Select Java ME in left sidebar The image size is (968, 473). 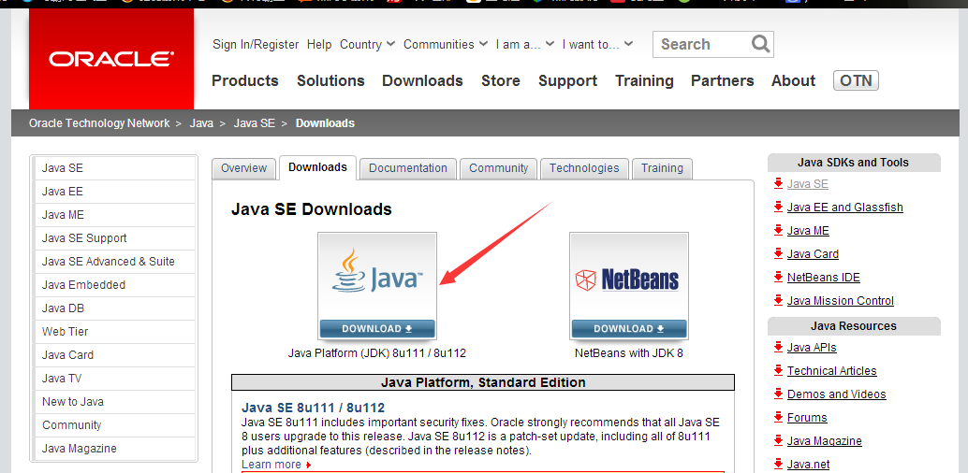coord(115,215)
